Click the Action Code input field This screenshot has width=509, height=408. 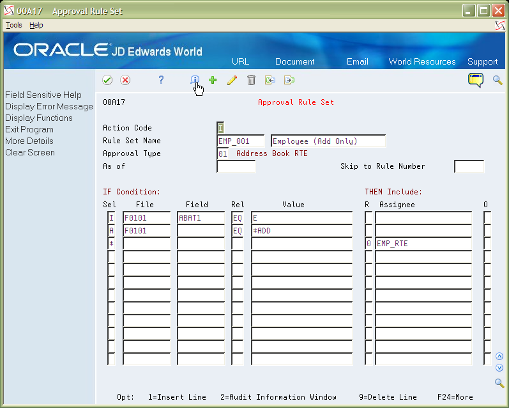tap(220, 128)
